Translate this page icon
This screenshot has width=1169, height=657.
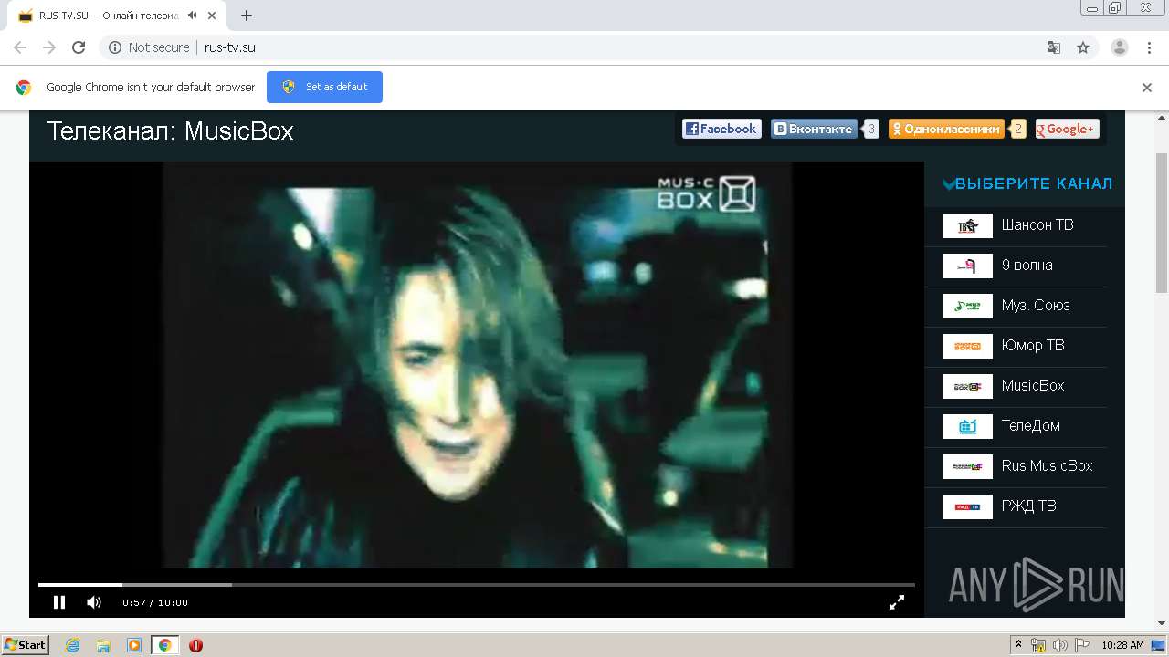pos(1053,47)
